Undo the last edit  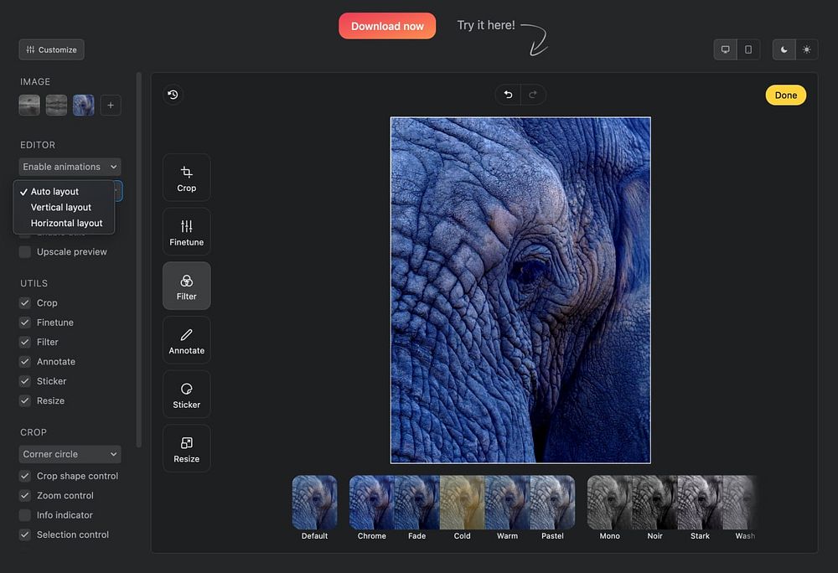point(508,95)
